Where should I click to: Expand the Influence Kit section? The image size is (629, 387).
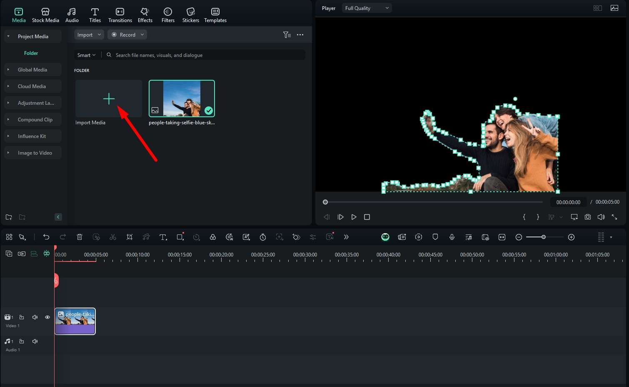8,136
